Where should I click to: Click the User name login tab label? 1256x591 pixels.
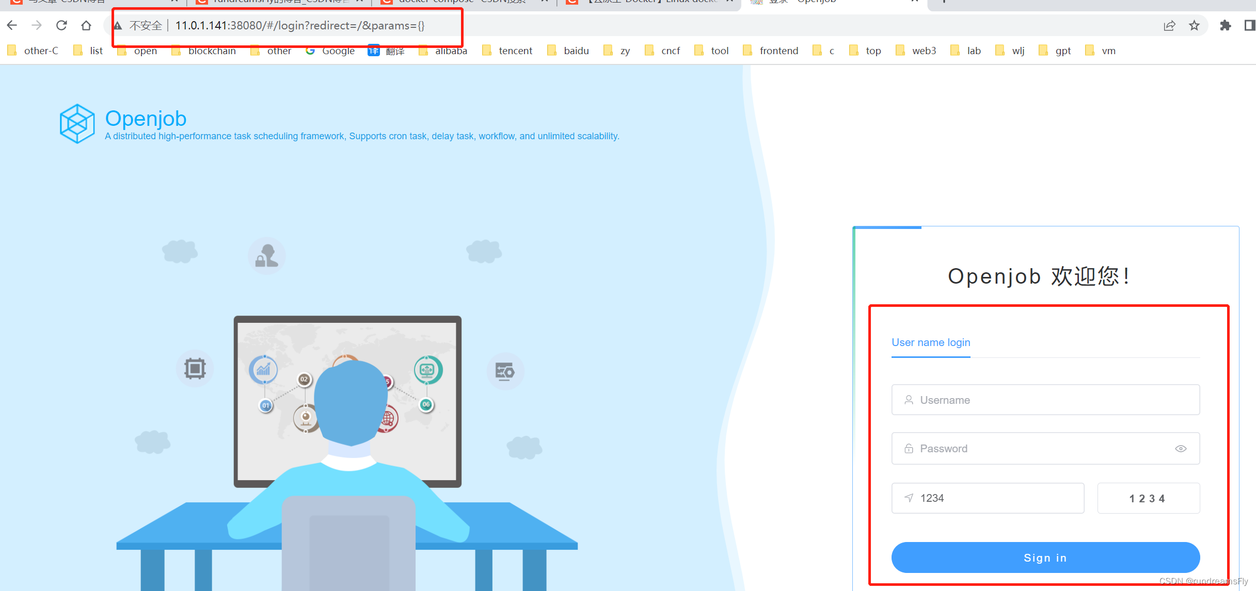[x=931, y=341]
